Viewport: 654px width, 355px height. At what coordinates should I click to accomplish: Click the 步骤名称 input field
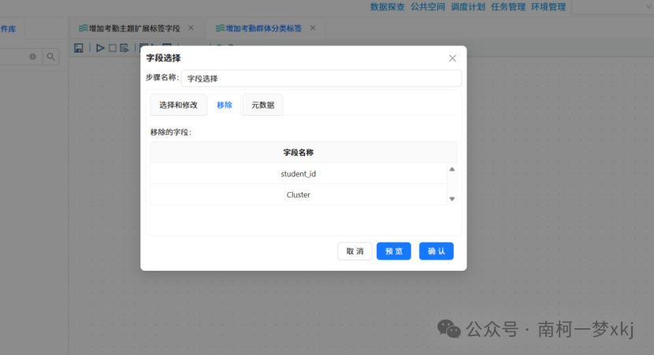pos(321,79)
